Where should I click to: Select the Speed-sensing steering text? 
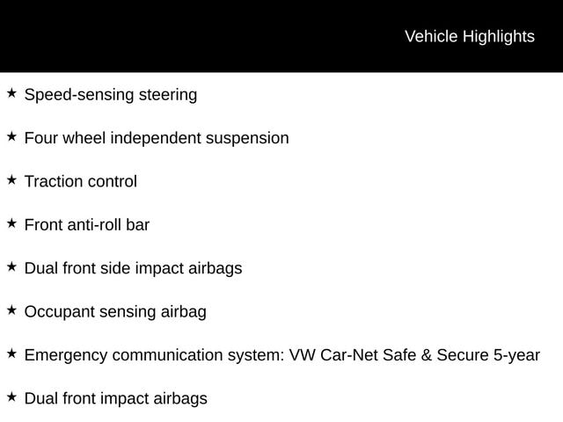[111, 94]
